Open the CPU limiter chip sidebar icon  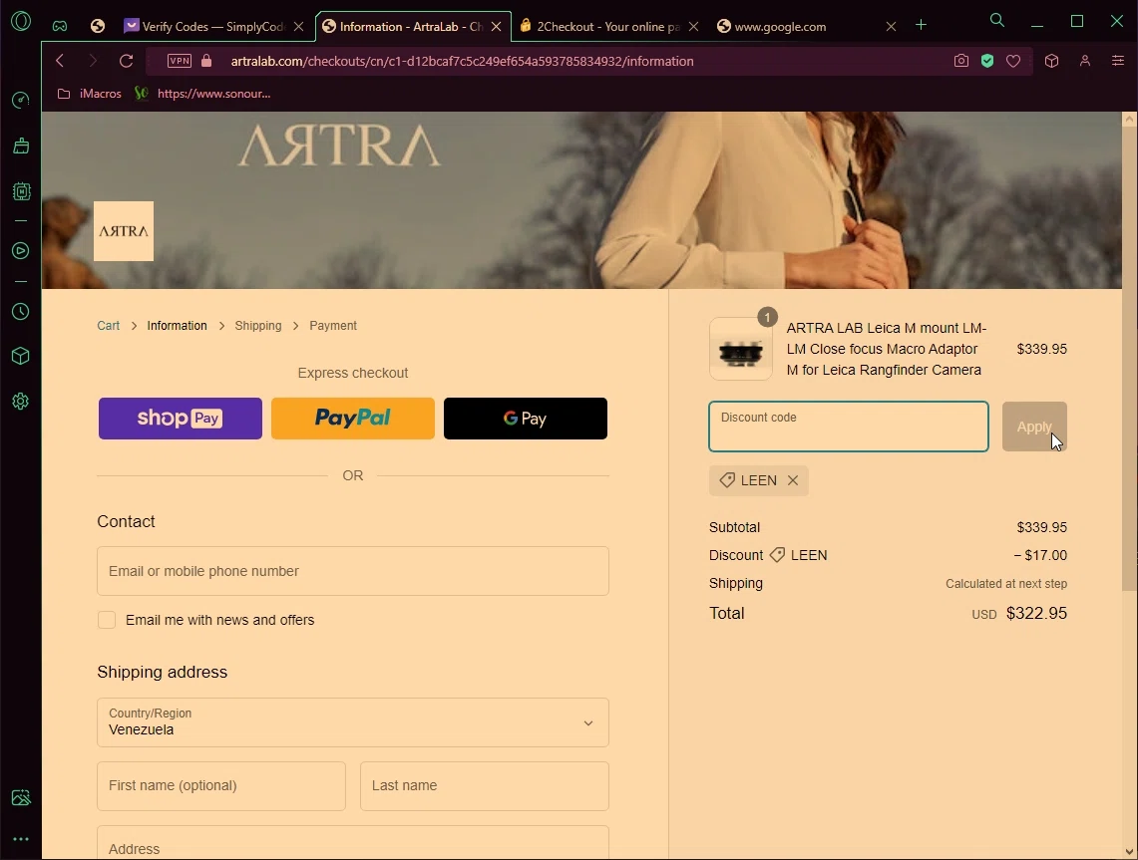pyautogui.click(x=21, y=191)
